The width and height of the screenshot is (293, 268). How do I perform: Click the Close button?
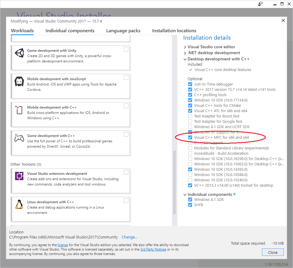[273, 252]
